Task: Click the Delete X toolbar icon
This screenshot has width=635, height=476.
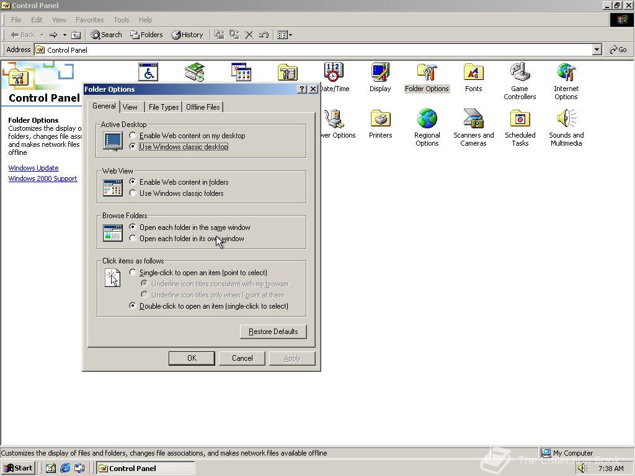Action: click(249, 35)
